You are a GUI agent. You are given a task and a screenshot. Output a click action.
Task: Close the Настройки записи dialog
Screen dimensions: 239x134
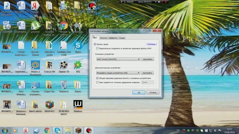coord(157,31)
